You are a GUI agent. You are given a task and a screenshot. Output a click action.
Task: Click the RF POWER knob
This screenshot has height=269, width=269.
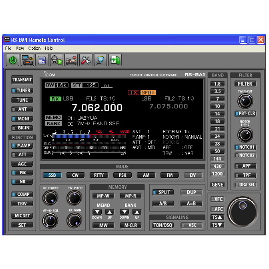click(50, 198)
